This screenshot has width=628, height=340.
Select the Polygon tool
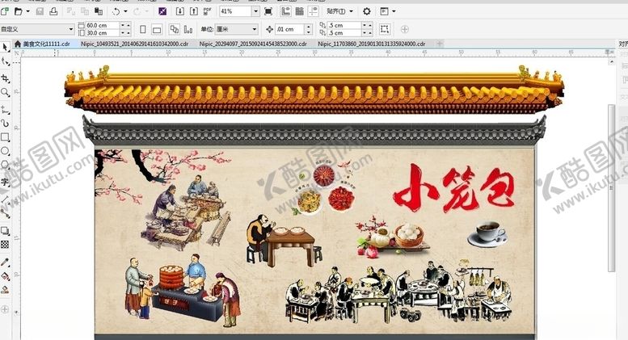click(5, 165)
